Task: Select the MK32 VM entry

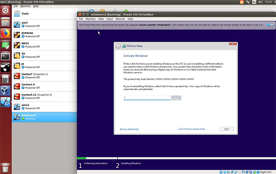Action: 44,45
